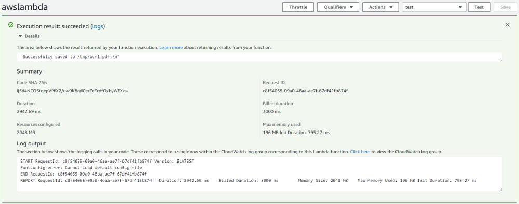Open the Learn more link

[x=171, y=47]
